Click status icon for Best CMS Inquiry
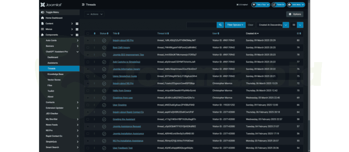The image size is (349, 152). pos(104,48)
